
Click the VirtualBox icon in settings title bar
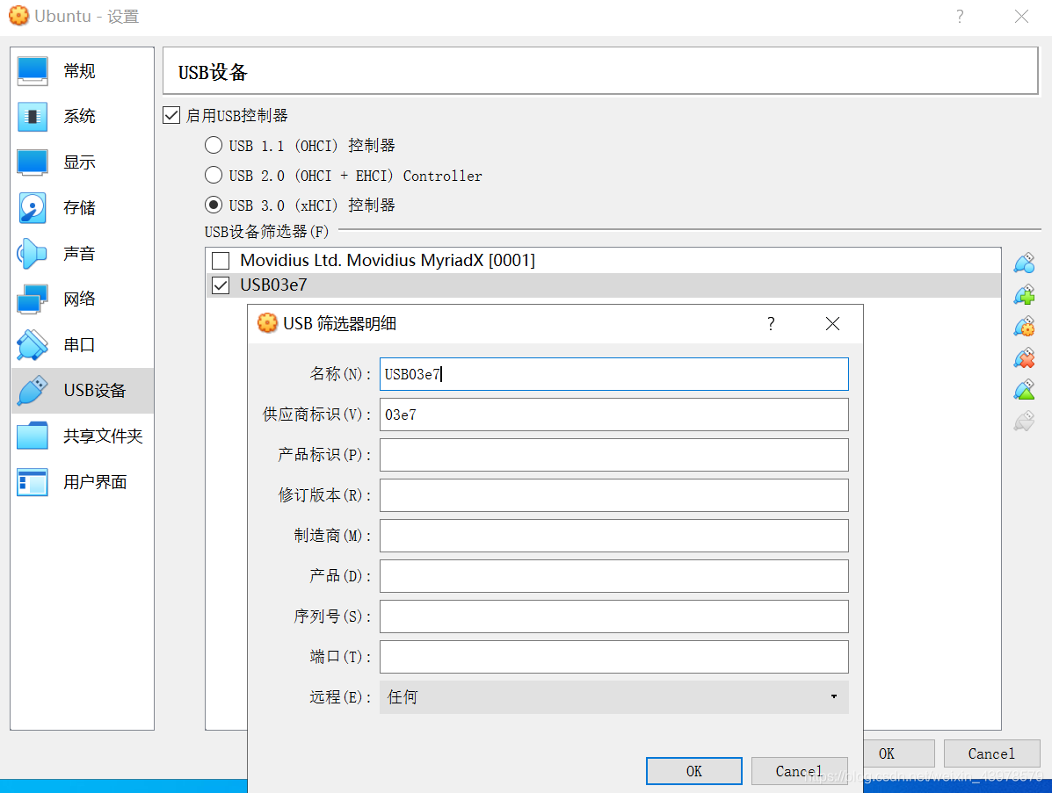click(x=18, y=16)
